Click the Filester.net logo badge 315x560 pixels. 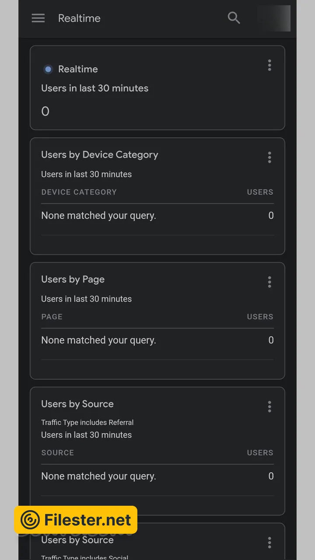pos(76,520)
